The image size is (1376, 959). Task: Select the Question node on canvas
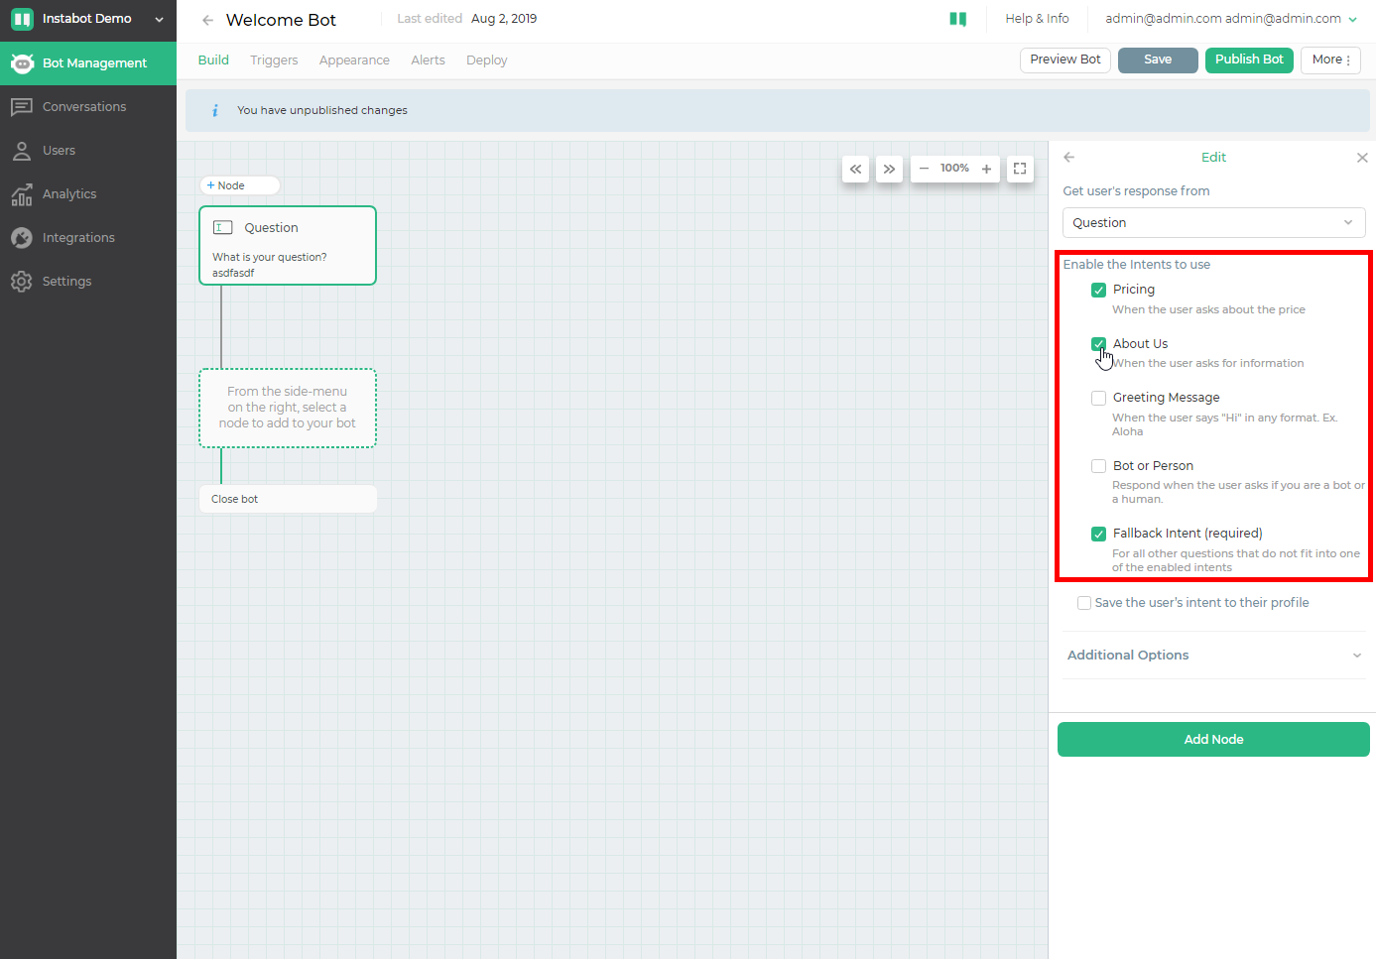[x=288, y=245]
